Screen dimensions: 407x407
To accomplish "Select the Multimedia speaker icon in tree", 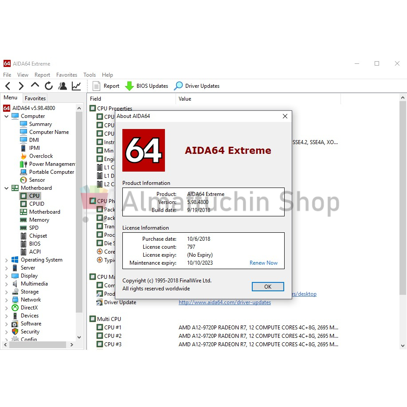I will click(x=15, y=284).
